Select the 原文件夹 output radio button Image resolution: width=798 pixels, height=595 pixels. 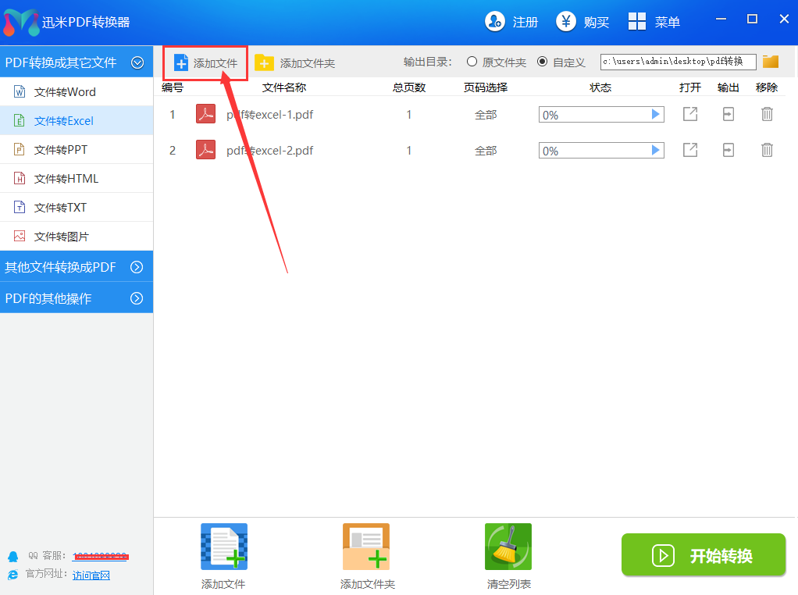472,62
